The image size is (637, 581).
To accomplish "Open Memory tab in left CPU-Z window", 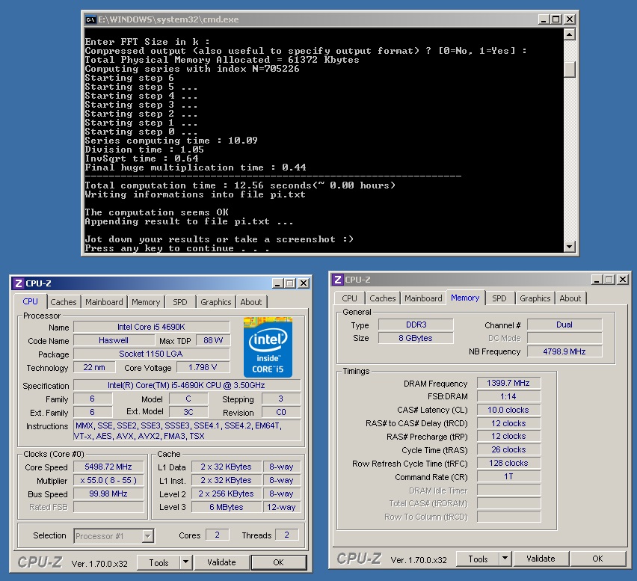I will (x=146, y=302).
